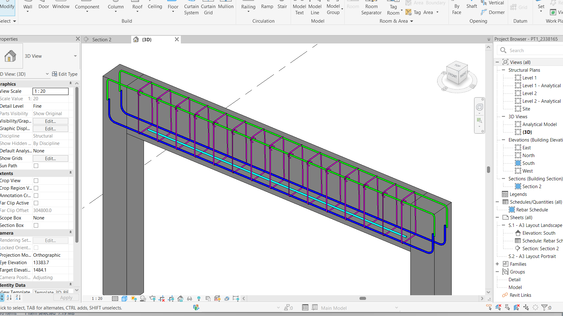Tick the Section Box checkbox
The image size is (563, 316).
point(36,225)
